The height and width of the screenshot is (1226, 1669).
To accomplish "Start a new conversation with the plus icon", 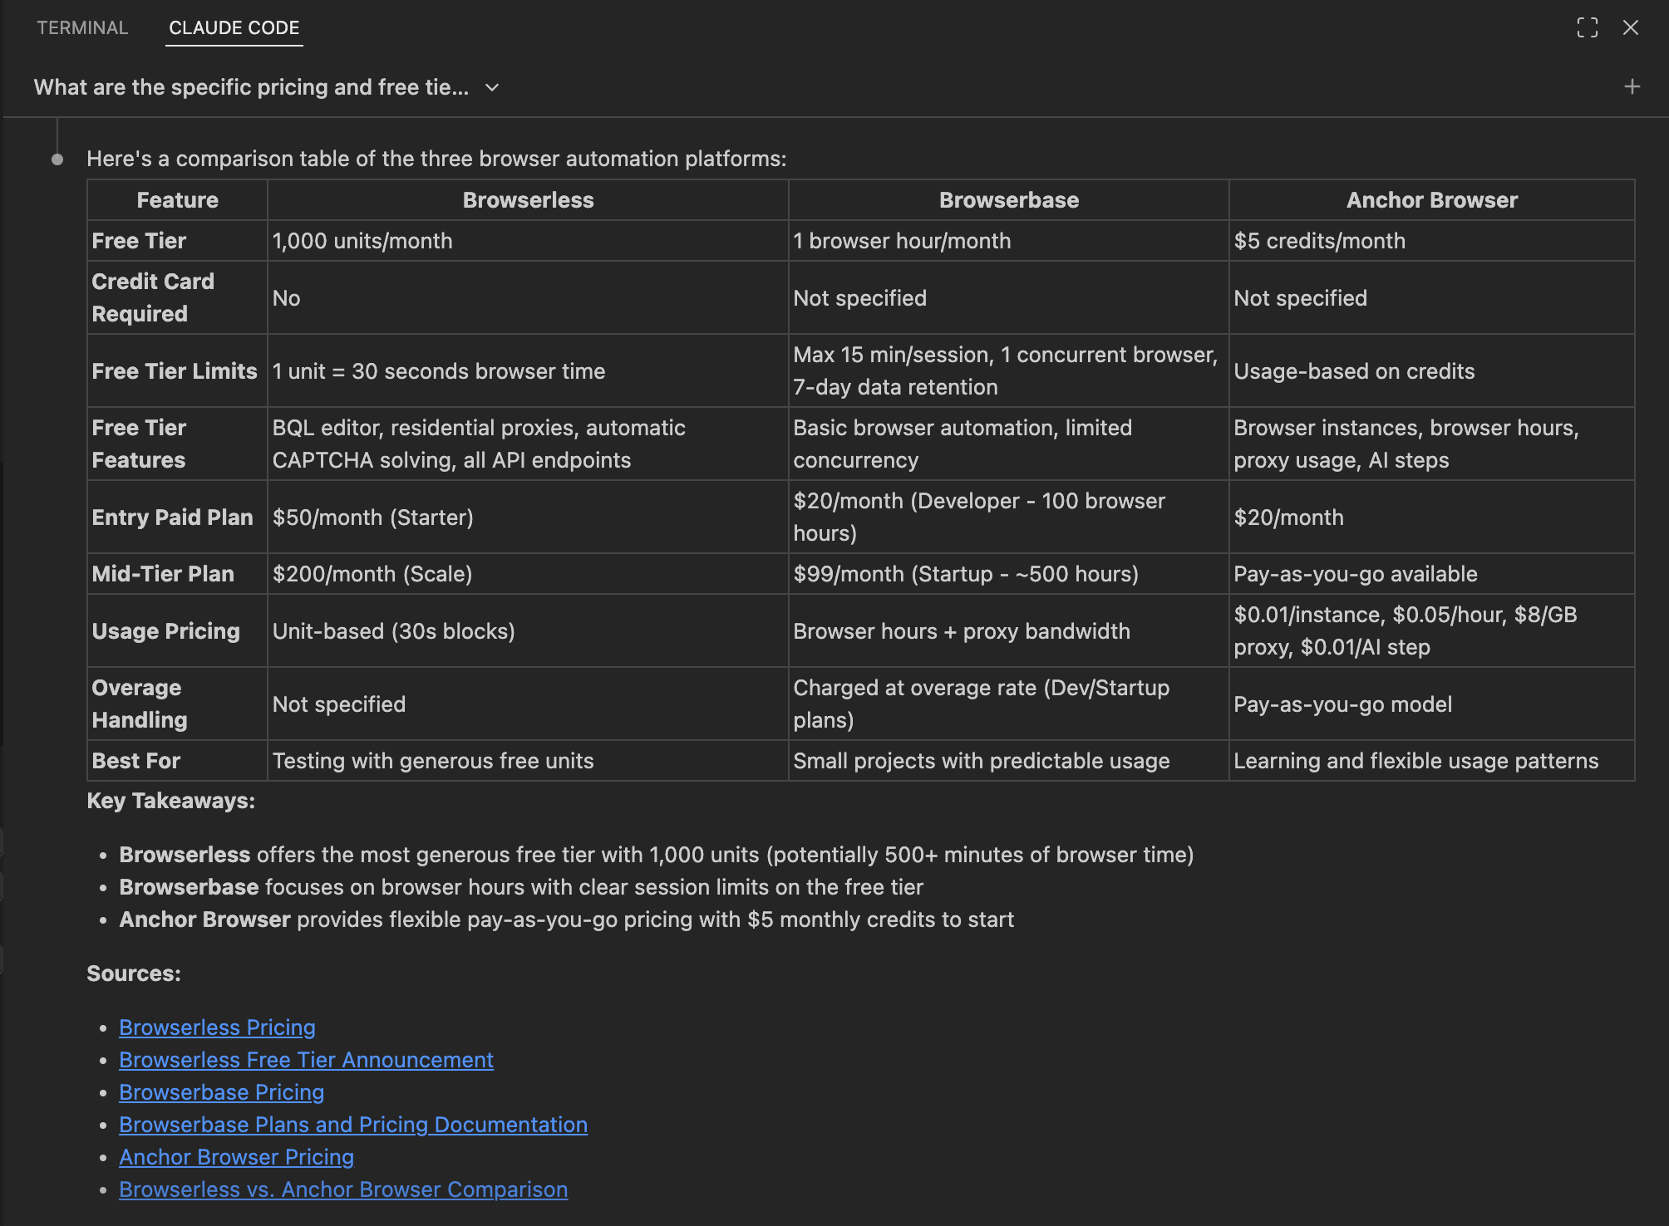I will pyautogui.click(x=1632, y=87).
